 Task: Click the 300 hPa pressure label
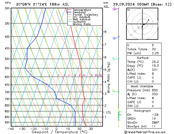pos(8,8)
